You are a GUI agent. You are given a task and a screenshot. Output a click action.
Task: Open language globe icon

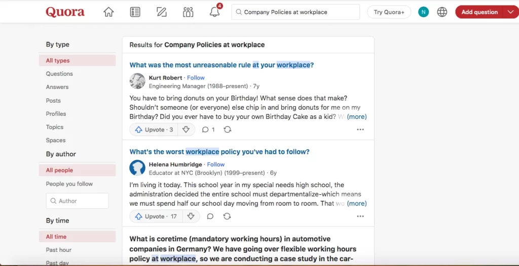click(x=442, y=12)
